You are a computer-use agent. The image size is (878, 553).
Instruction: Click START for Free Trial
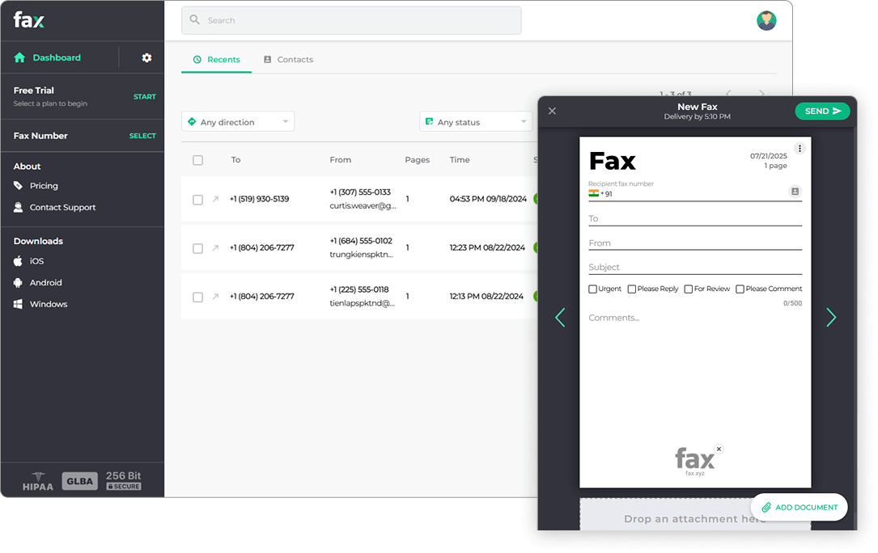(x=145, y=96)
